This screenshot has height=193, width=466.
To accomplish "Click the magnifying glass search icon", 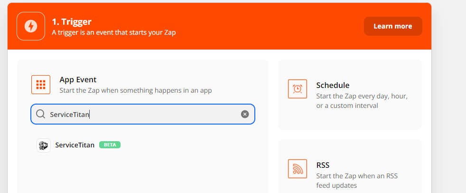I will 41,114.
